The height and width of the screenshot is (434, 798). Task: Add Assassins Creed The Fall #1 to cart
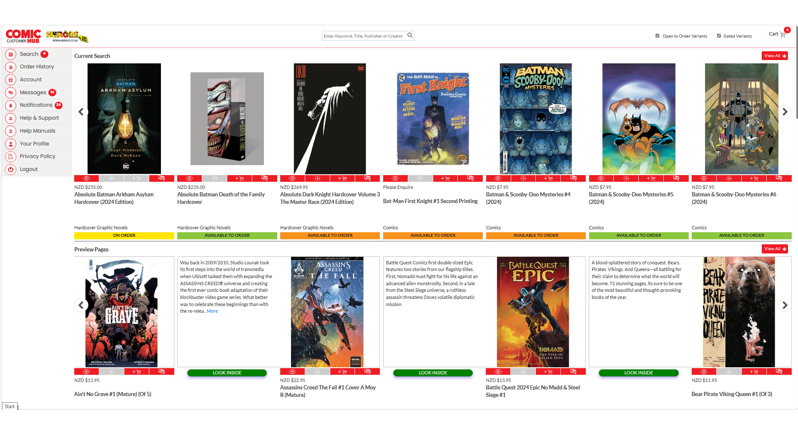[342, 371]
